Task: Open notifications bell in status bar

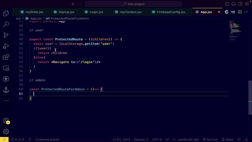Action: click(246, 140)
